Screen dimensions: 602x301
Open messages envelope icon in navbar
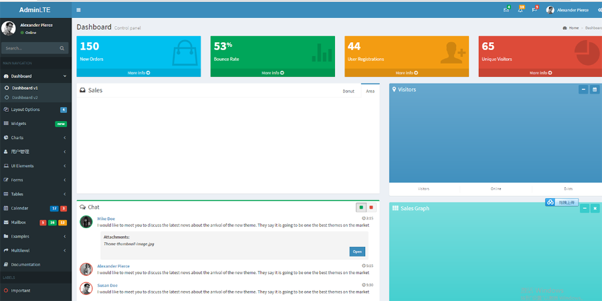pos(506,10)
